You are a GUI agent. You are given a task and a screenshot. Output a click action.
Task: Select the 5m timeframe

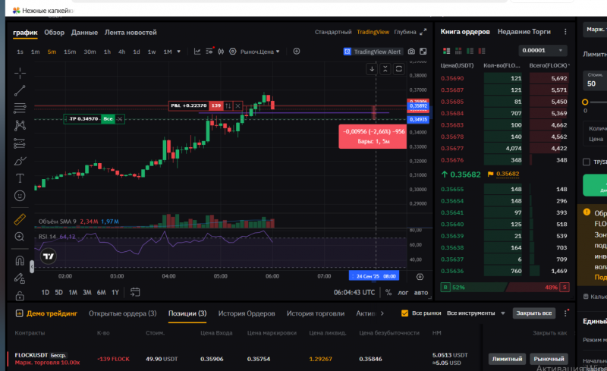pos(52,52)
